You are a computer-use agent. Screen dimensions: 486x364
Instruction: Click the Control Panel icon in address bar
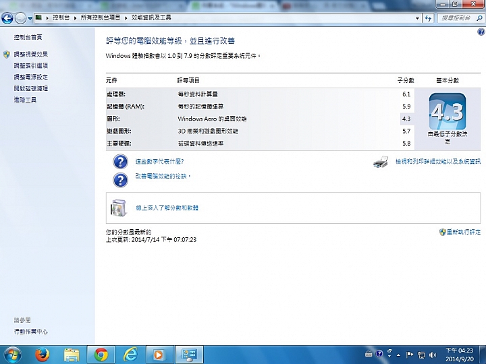pos(38,18)
